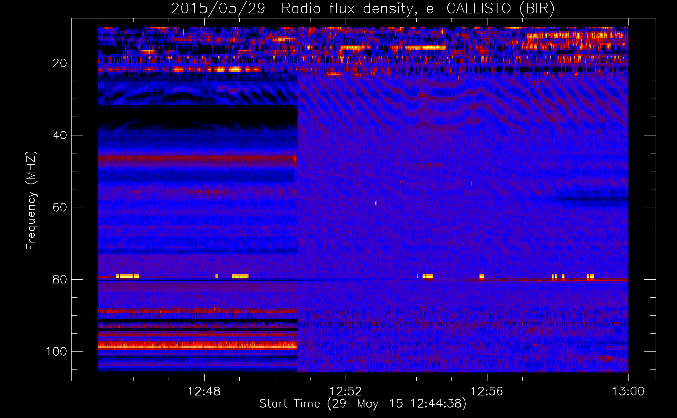Screen dimensions: 677x418
Task: Click the 40 frequency tick label
Action: pyautogui.click(x=60, y=135)
